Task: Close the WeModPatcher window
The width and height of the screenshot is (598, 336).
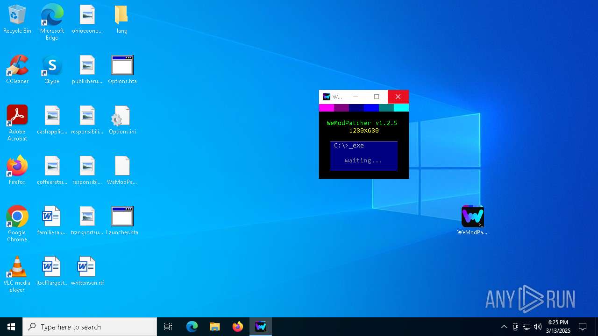Action: click(x=398, y=97)
